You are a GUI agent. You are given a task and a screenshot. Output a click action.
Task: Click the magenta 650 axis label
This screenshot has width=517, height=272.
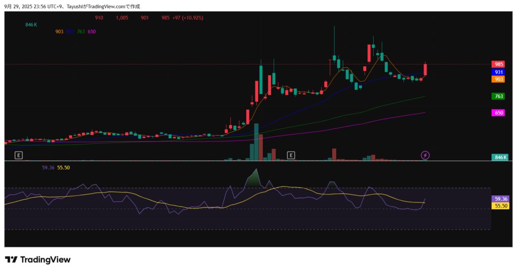coord(499,113)
